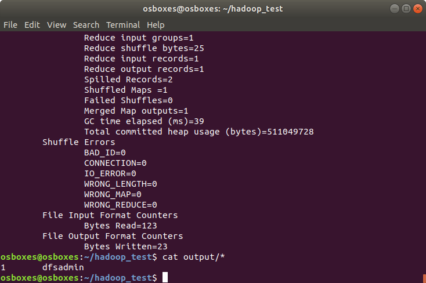Click the text 'Reduce input groups=1'
Screen dimensions: 426x283
tap(139, 38)
